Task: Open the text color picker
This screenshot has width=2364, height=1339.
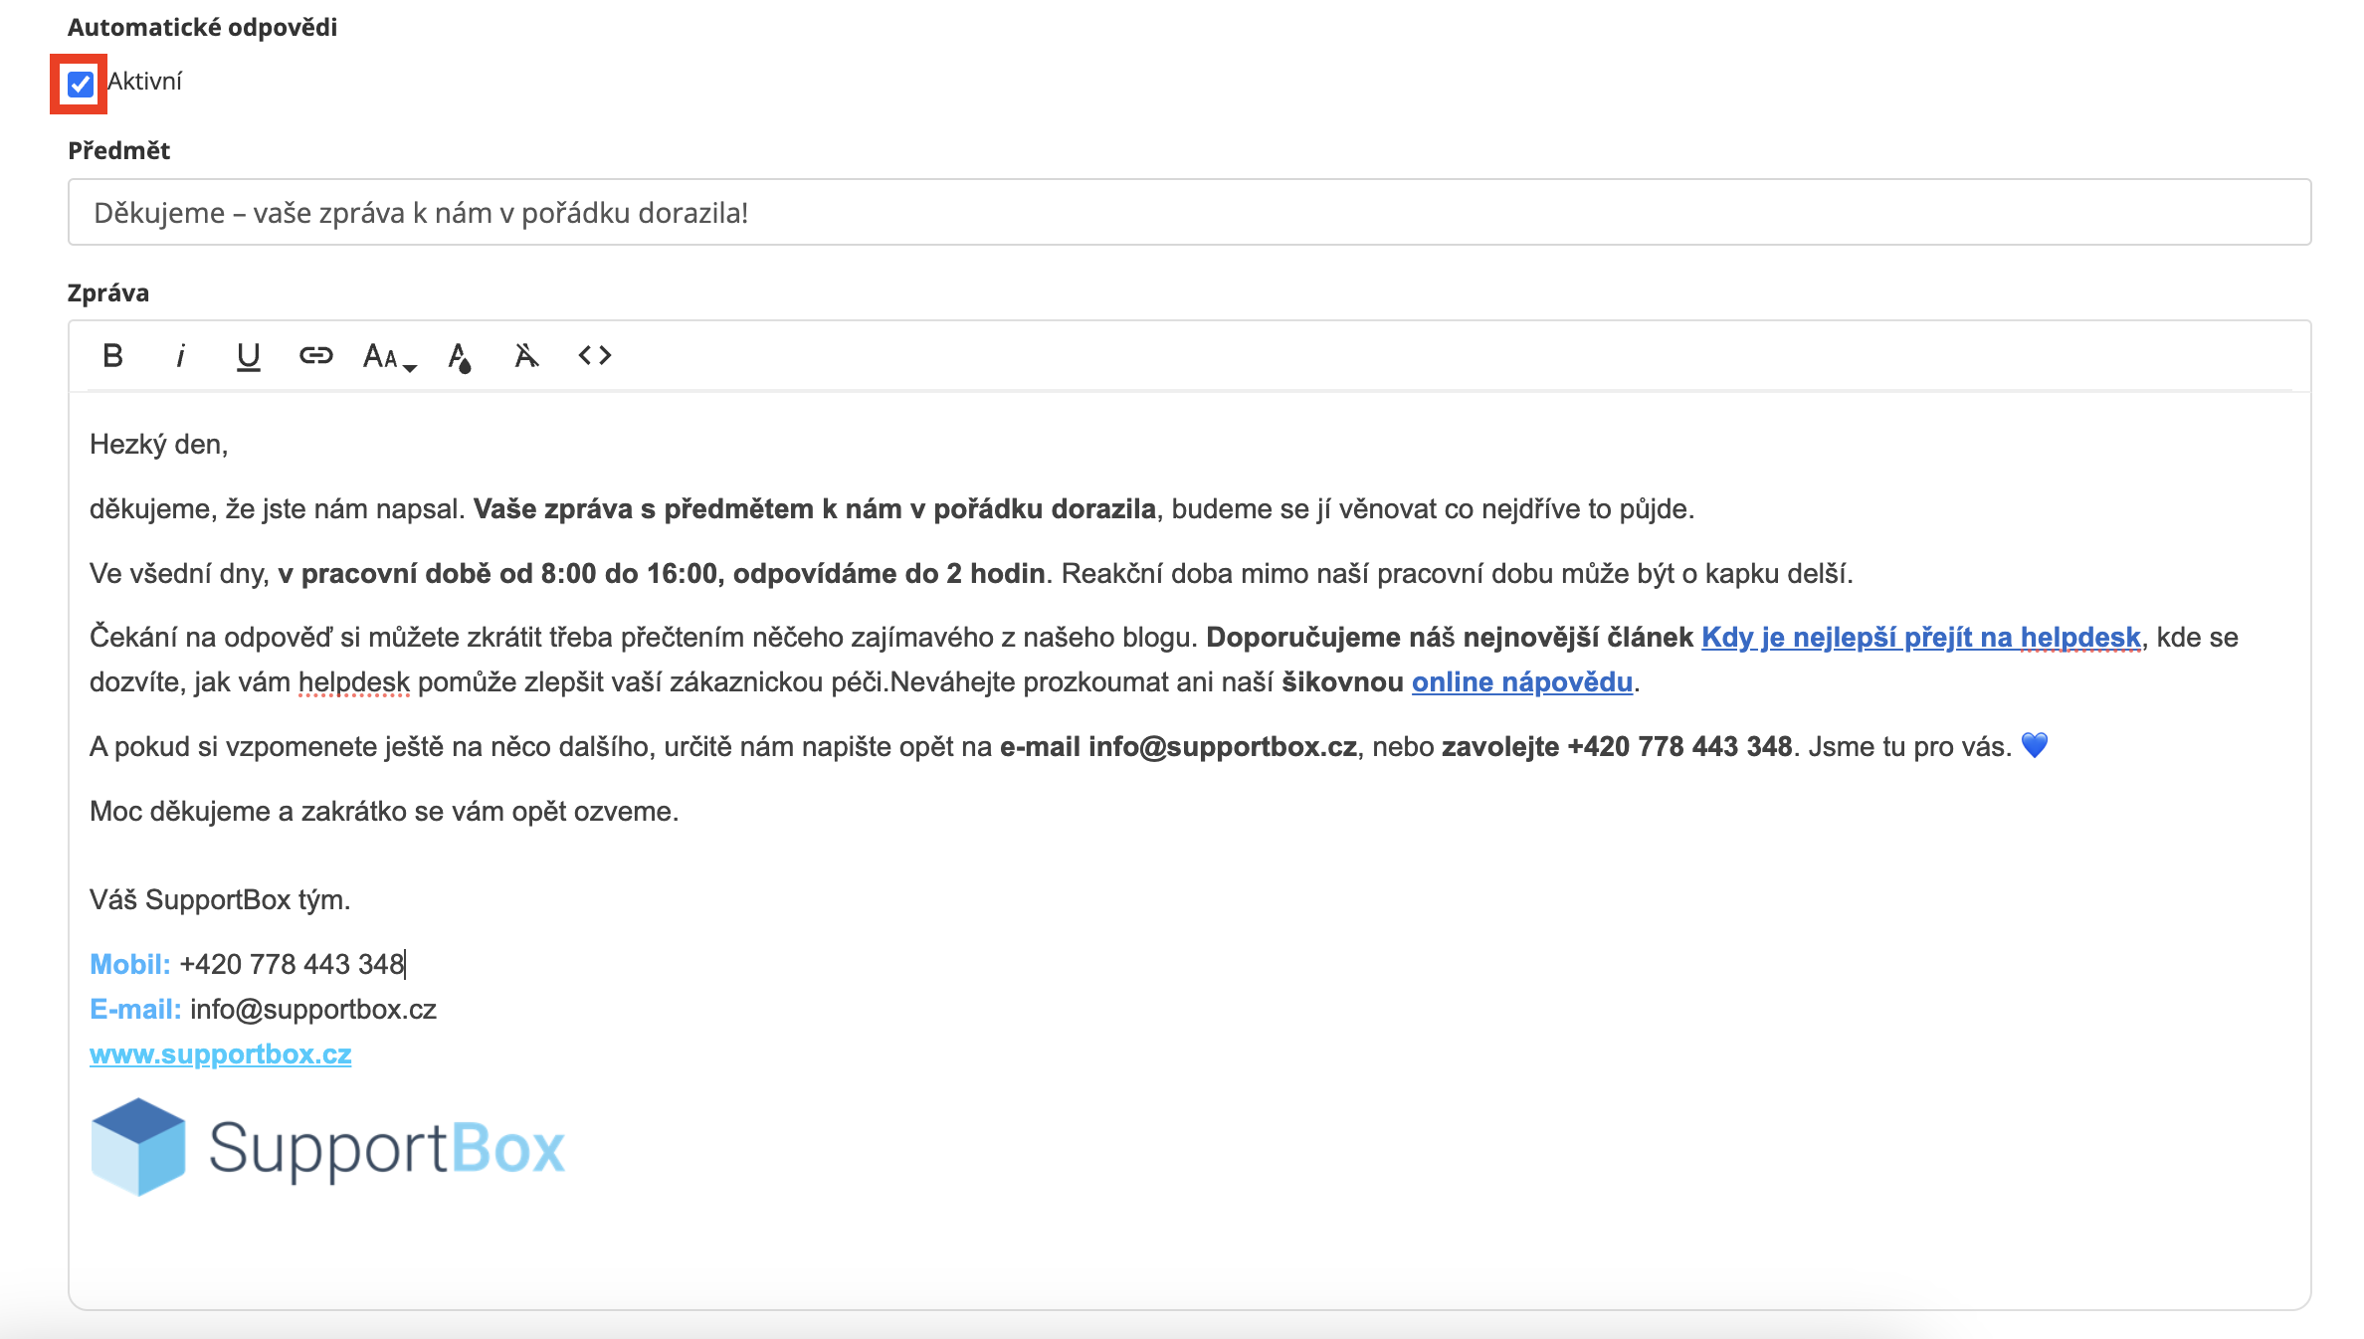Action: 459,356
